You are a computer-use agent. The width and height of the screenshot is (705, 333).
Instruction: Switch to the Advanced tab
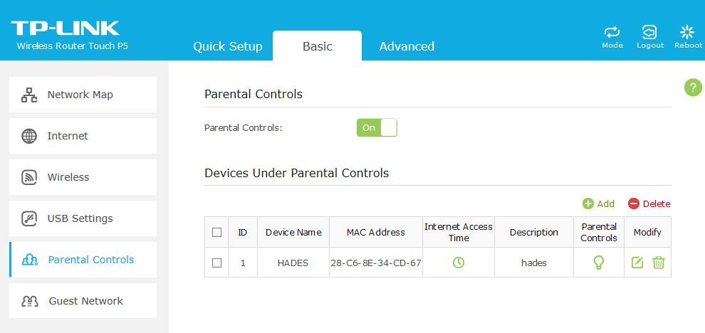tap(407, 46)
